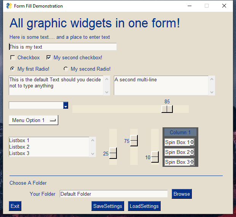Click Spin Box 1 stepper arrows
Viewport: 236px width, 217px height.
(192, 142)
